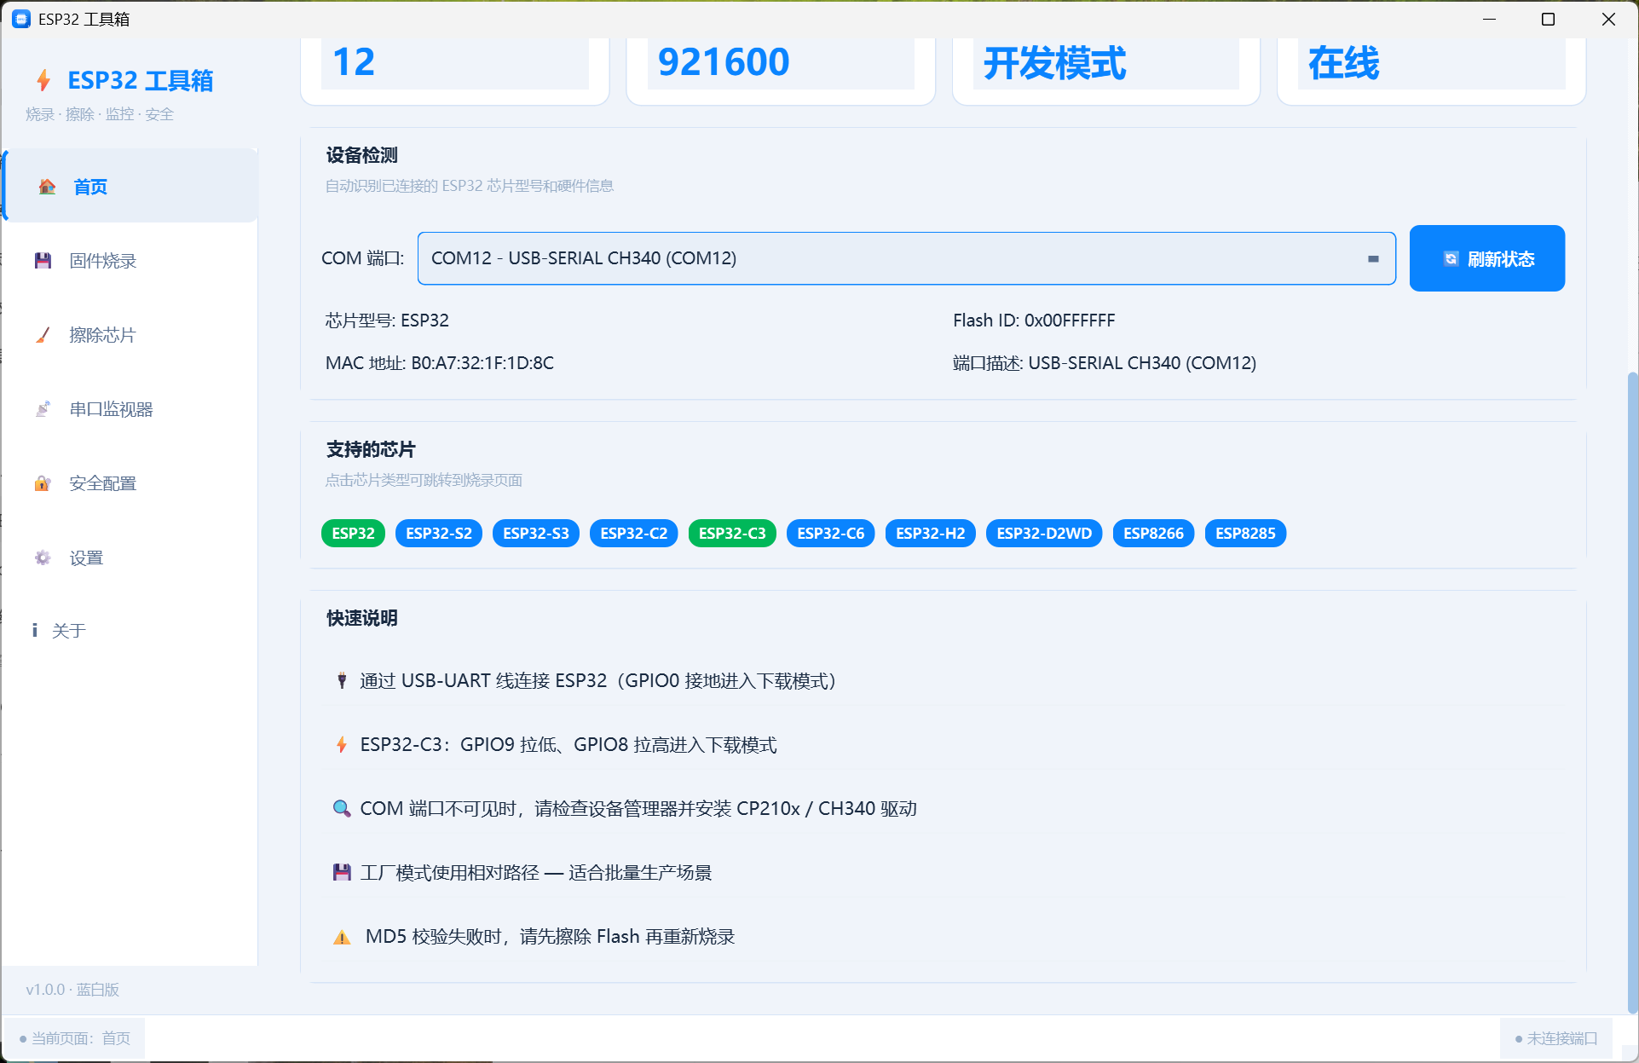This screenshot has width=1639, height=1063.
Task: Click the 端口描述 USB-SERIAL CH340 text
Action: coord(1105,363)
